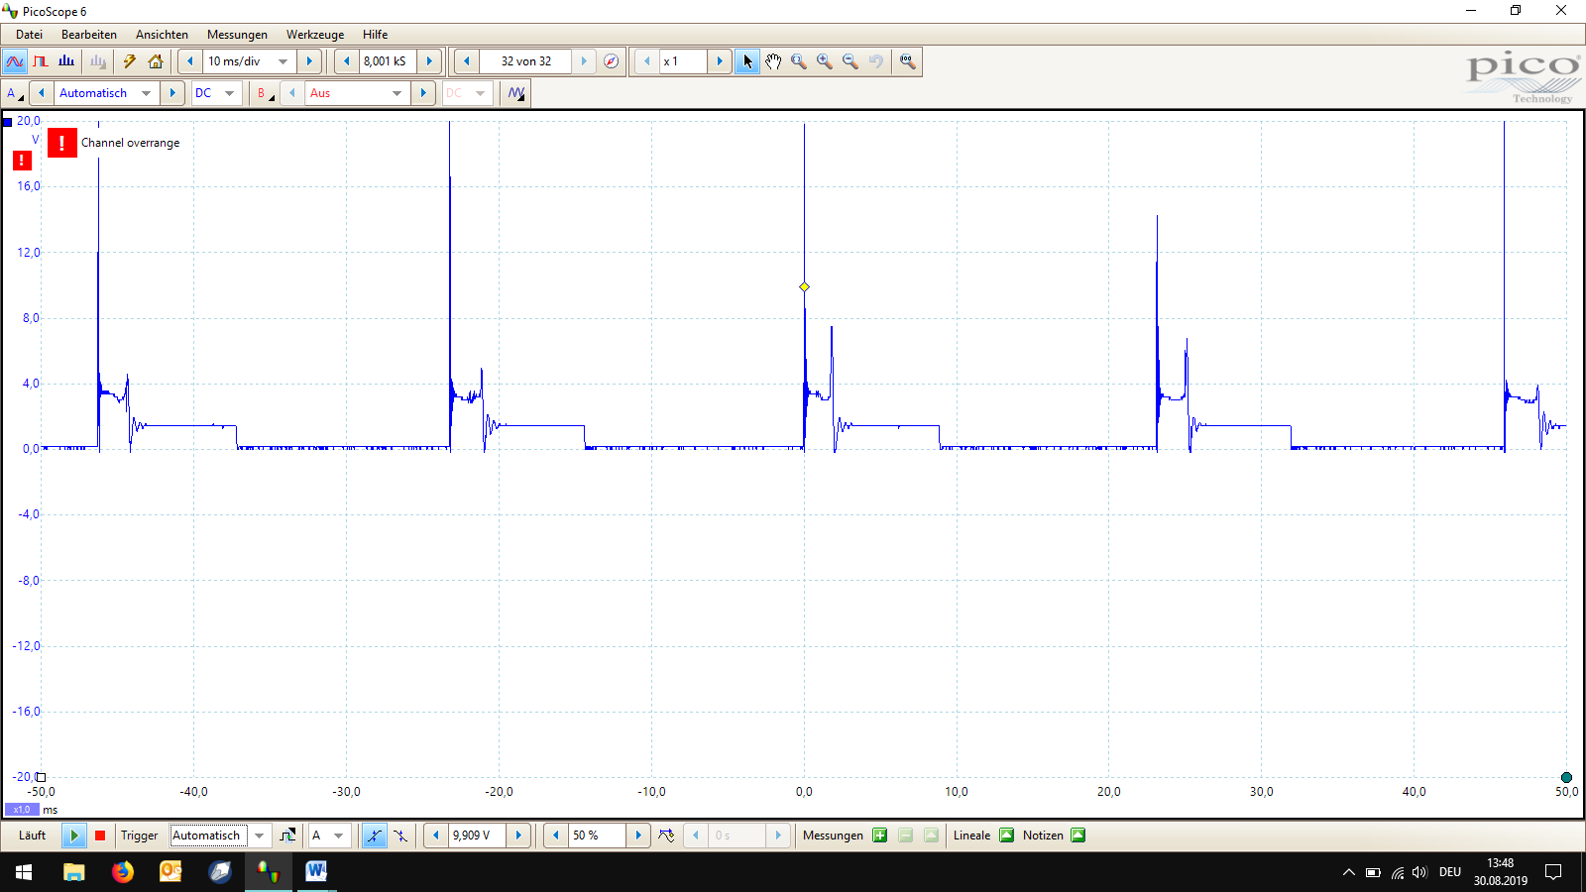Click the x1.0 time axis scale button

[22, 810]
